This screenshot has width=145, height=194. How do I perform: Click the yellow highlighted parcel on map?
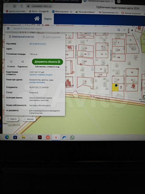tap(115, 87)
